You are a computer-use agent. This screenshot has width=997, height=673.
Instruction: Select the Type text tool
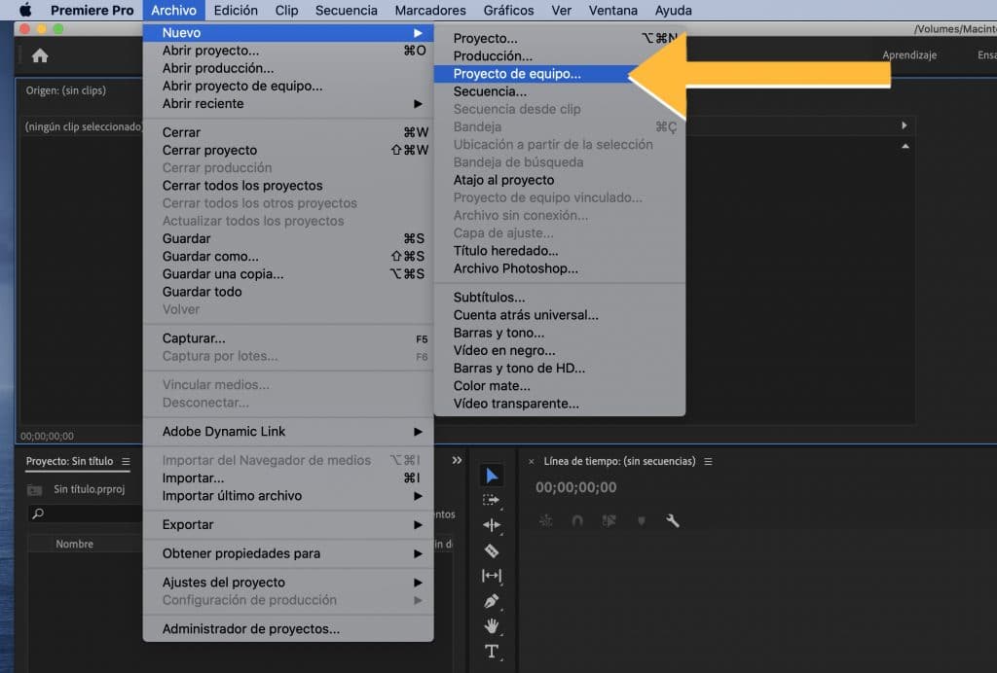492,651
